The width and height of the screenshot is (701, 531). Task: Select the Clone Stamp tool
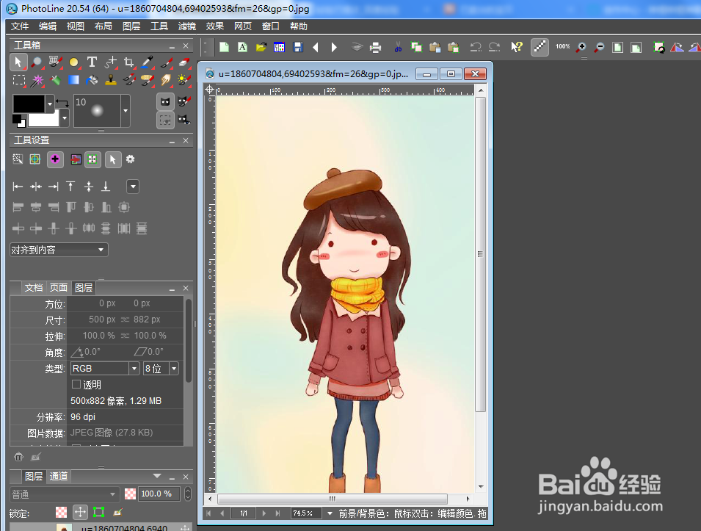[x=110, y=81]
